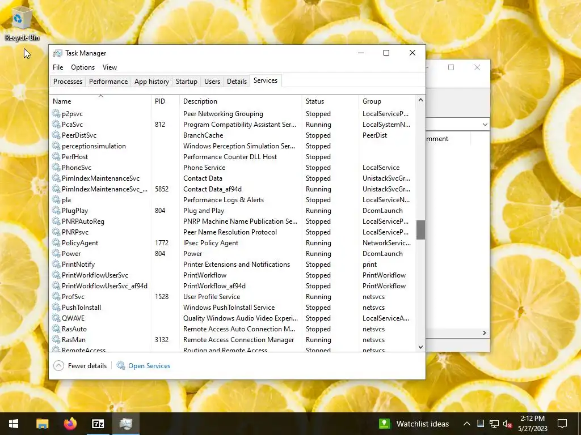Click the gear icon beside PerfHost
The width and height of the screenshot is (581, 435).
point(56,156)
